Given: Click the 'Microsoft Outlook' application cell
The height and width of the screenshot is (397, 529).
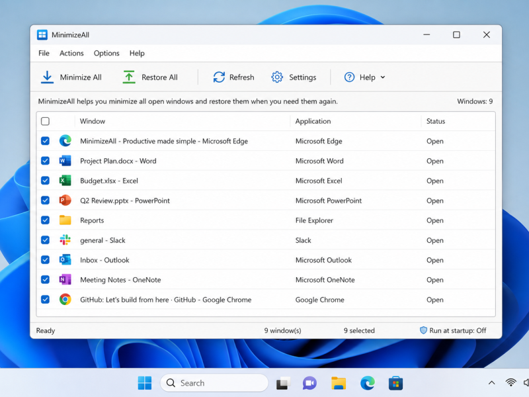Looking at the screenshot, I should [323, 260].
